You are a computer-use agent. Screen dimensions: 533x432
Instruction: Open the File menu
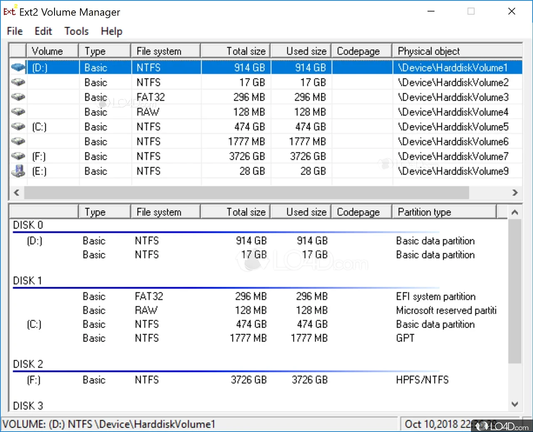pos(15,31)
